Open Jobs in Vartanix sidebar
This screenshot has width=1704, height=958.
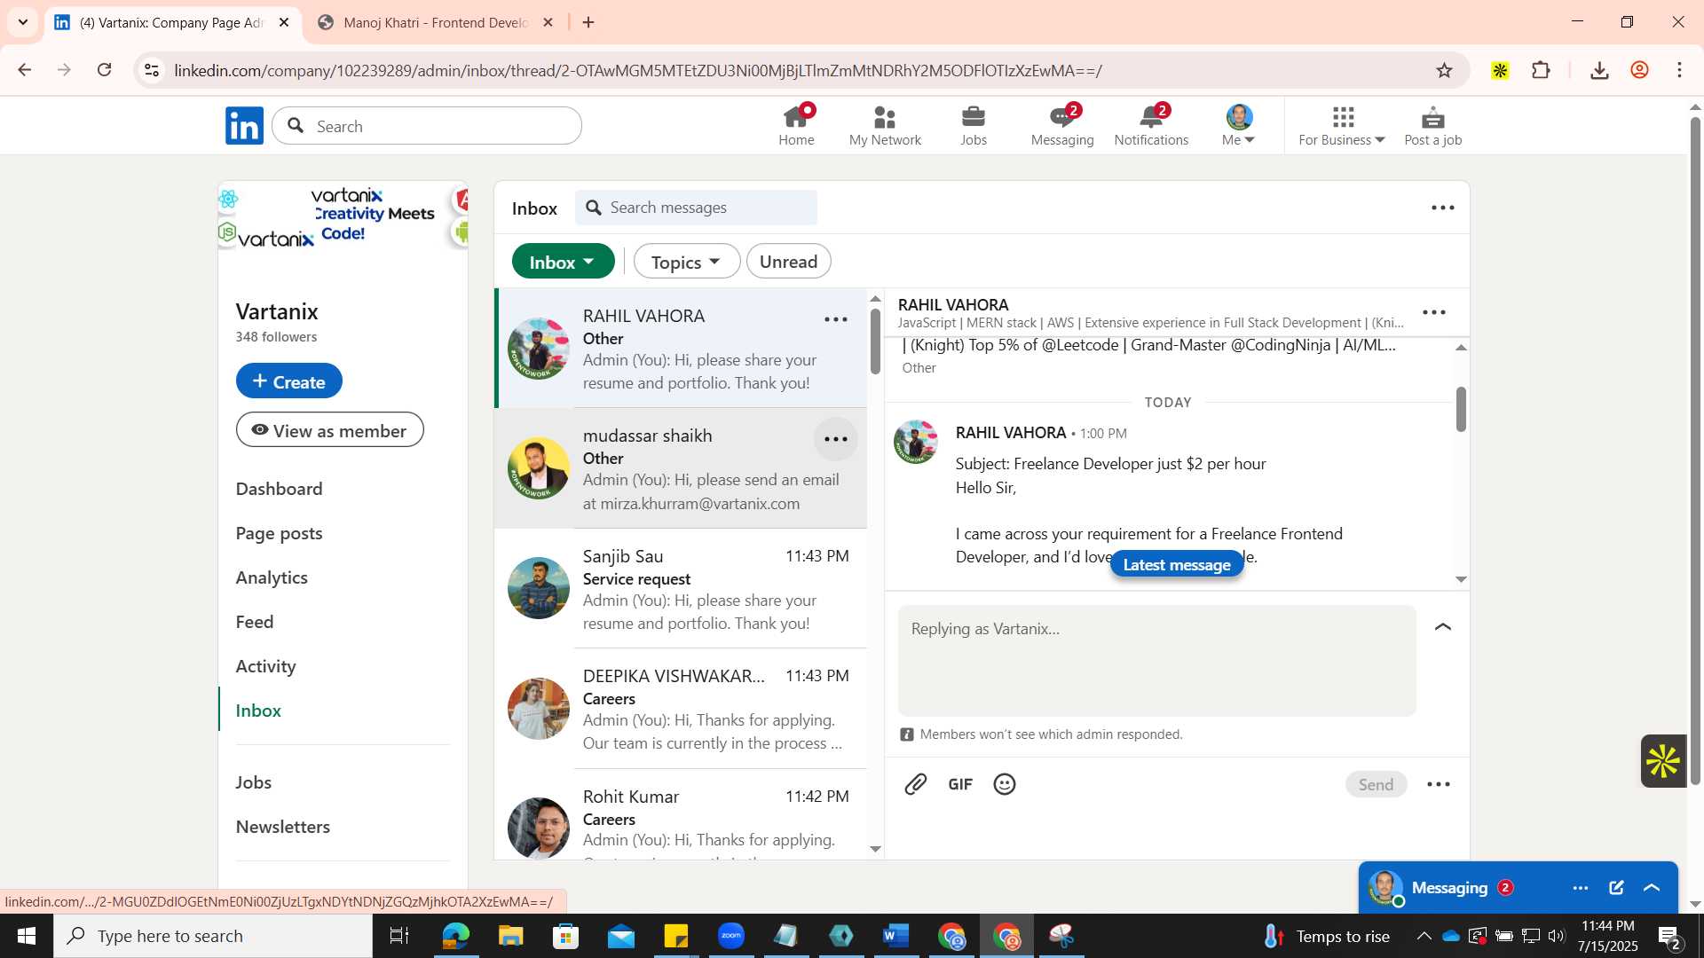point(254,782)
